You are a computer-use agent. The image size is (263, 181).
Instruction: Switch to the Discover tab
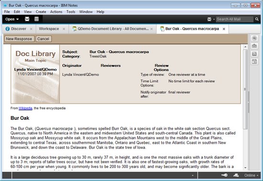pos(19,29)
